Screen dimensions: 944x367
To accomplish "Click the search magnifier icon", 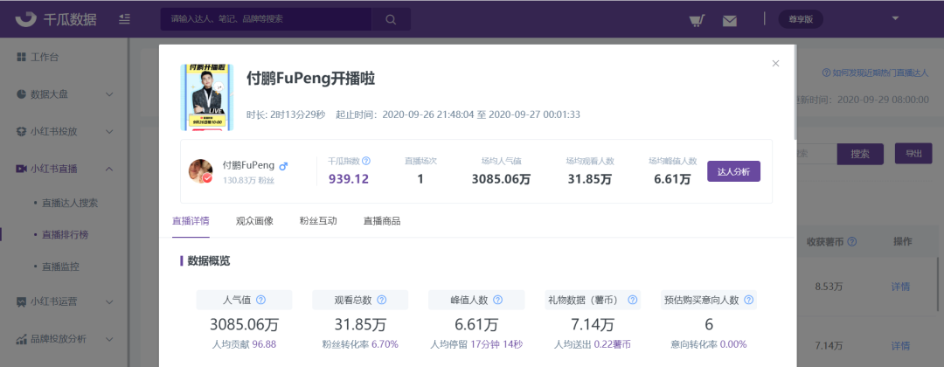I will (x=391, y=19).
